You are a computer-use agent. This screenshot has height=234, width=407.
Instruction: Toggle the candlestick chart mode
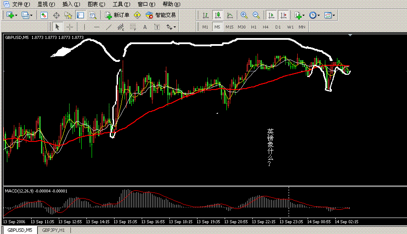click(x=218, y=15)
